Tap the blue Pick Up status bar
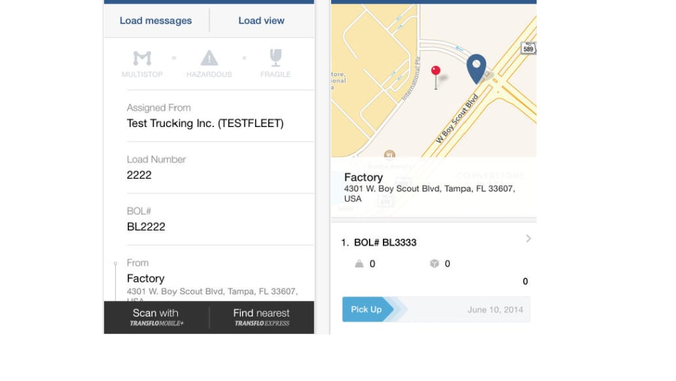Screen dimensions: 676x381 click(368, 310)
